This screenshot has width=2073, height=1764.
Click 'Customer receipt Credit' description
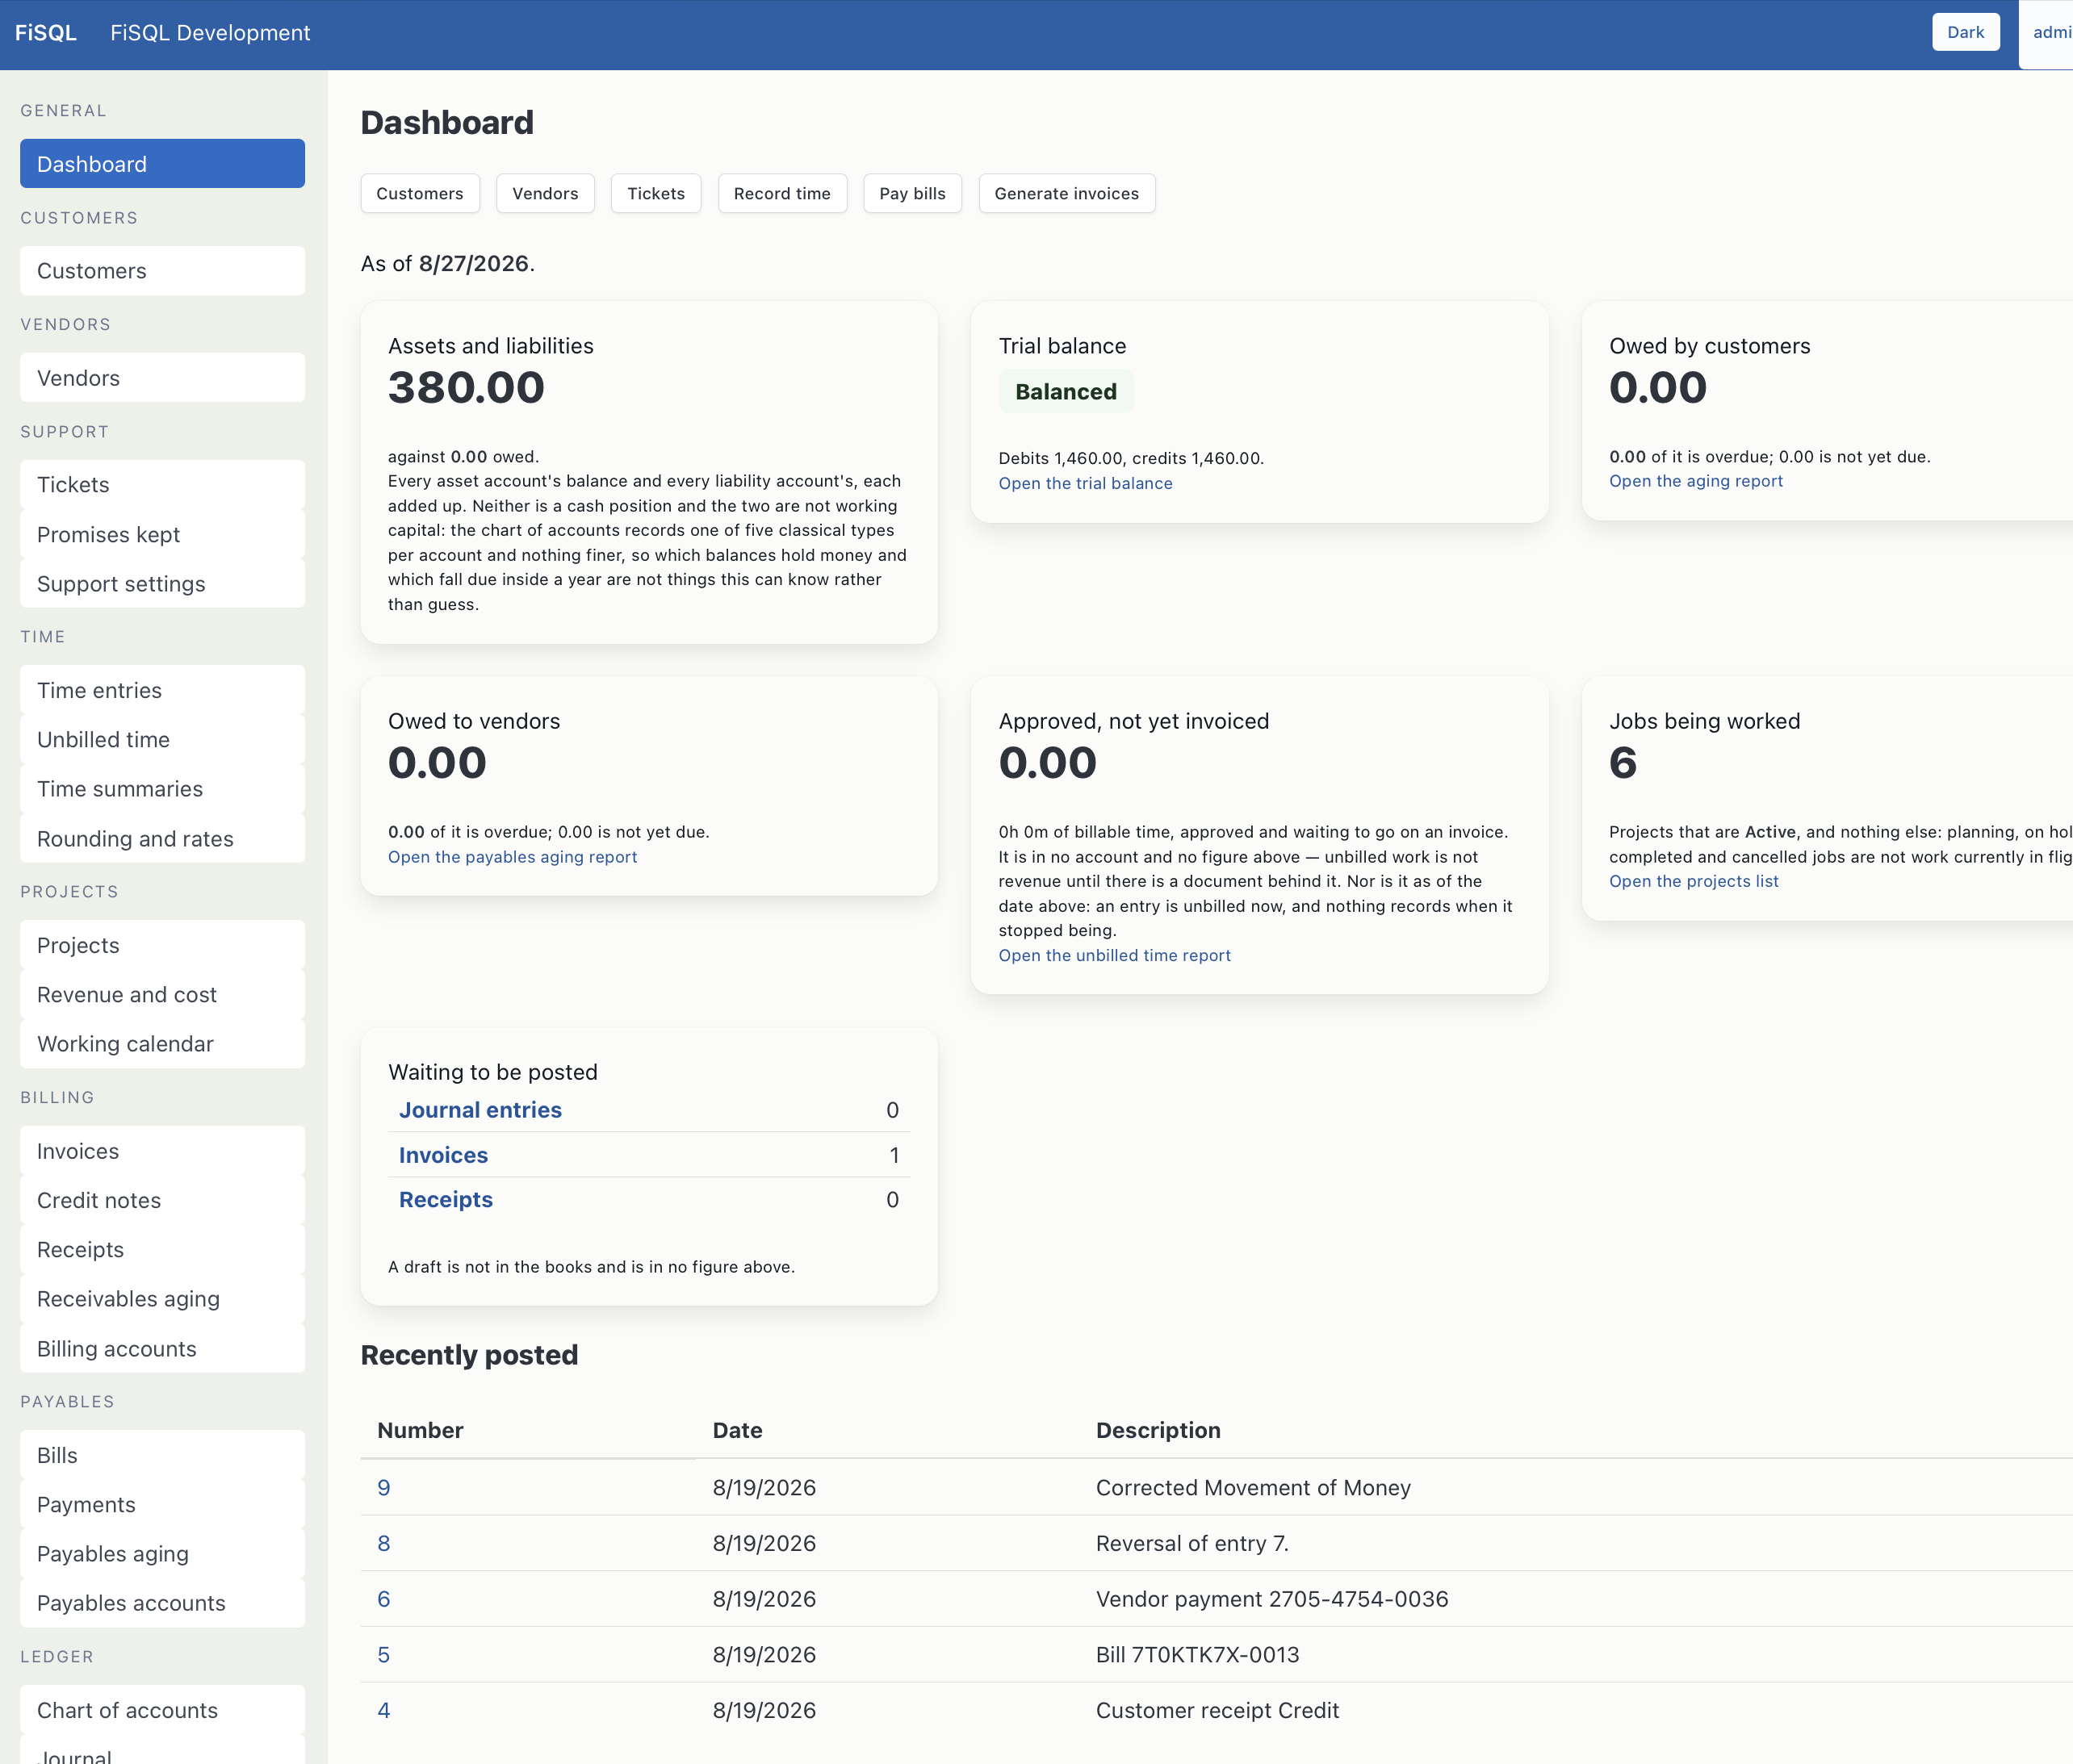pos(1217,1711)
